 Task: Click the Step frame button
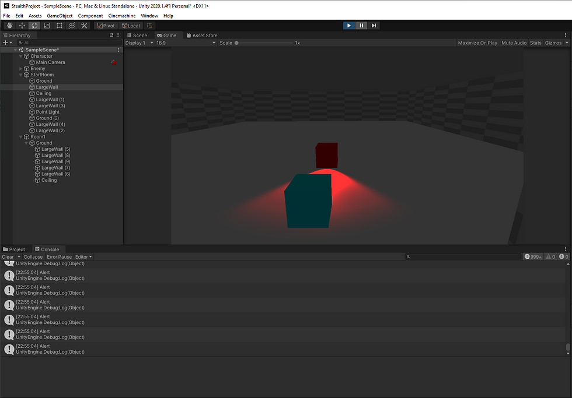click(x=374, y=26)
